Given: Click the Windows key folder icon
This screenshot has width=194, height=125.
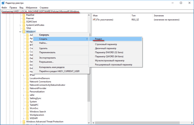Looking at the screenshot, I should 24,32.
